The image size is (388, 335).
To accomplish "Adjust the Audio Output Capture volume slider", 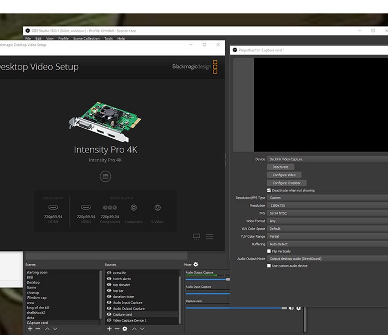I will tap(208, 280).
